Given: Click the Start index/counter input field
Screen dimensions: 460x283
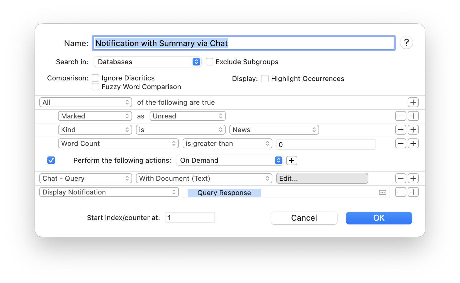Looking at the screenshot, I should (190, 218).
